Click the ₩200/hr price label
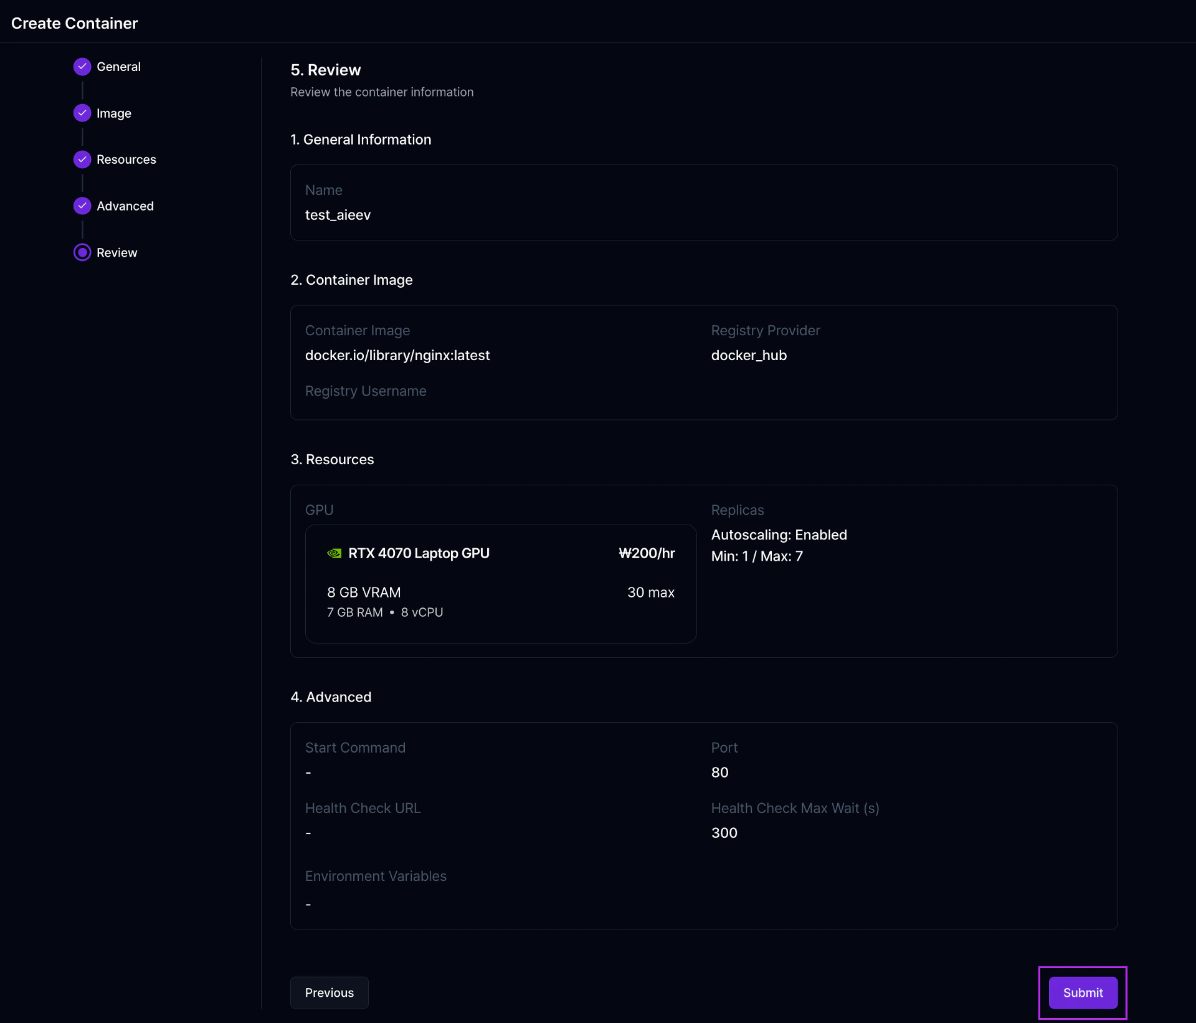 click(647, 553)
